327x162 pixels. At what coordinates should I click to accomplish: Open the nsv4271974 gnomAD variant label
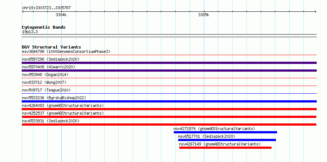pyautogui.click(x=214, y=129)
